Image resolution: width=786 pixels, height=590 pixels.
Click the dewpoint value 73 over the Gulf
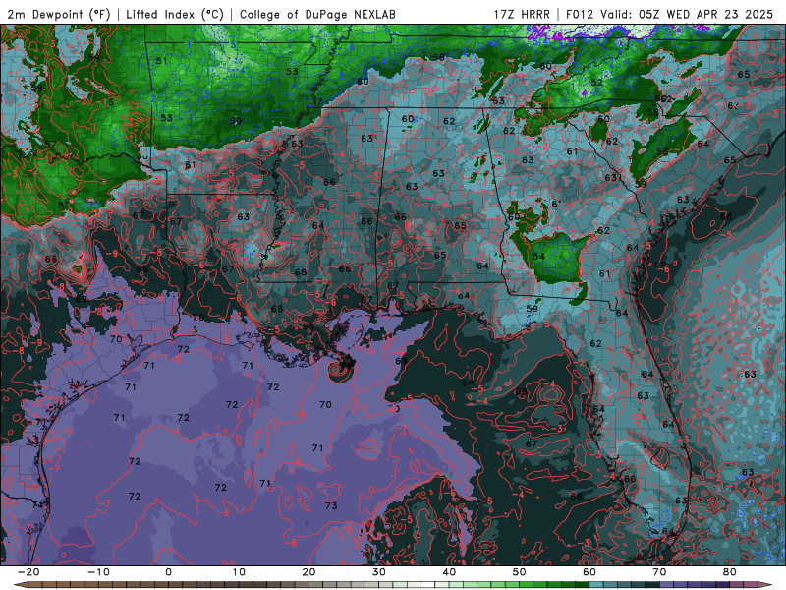tap(331, 505)
